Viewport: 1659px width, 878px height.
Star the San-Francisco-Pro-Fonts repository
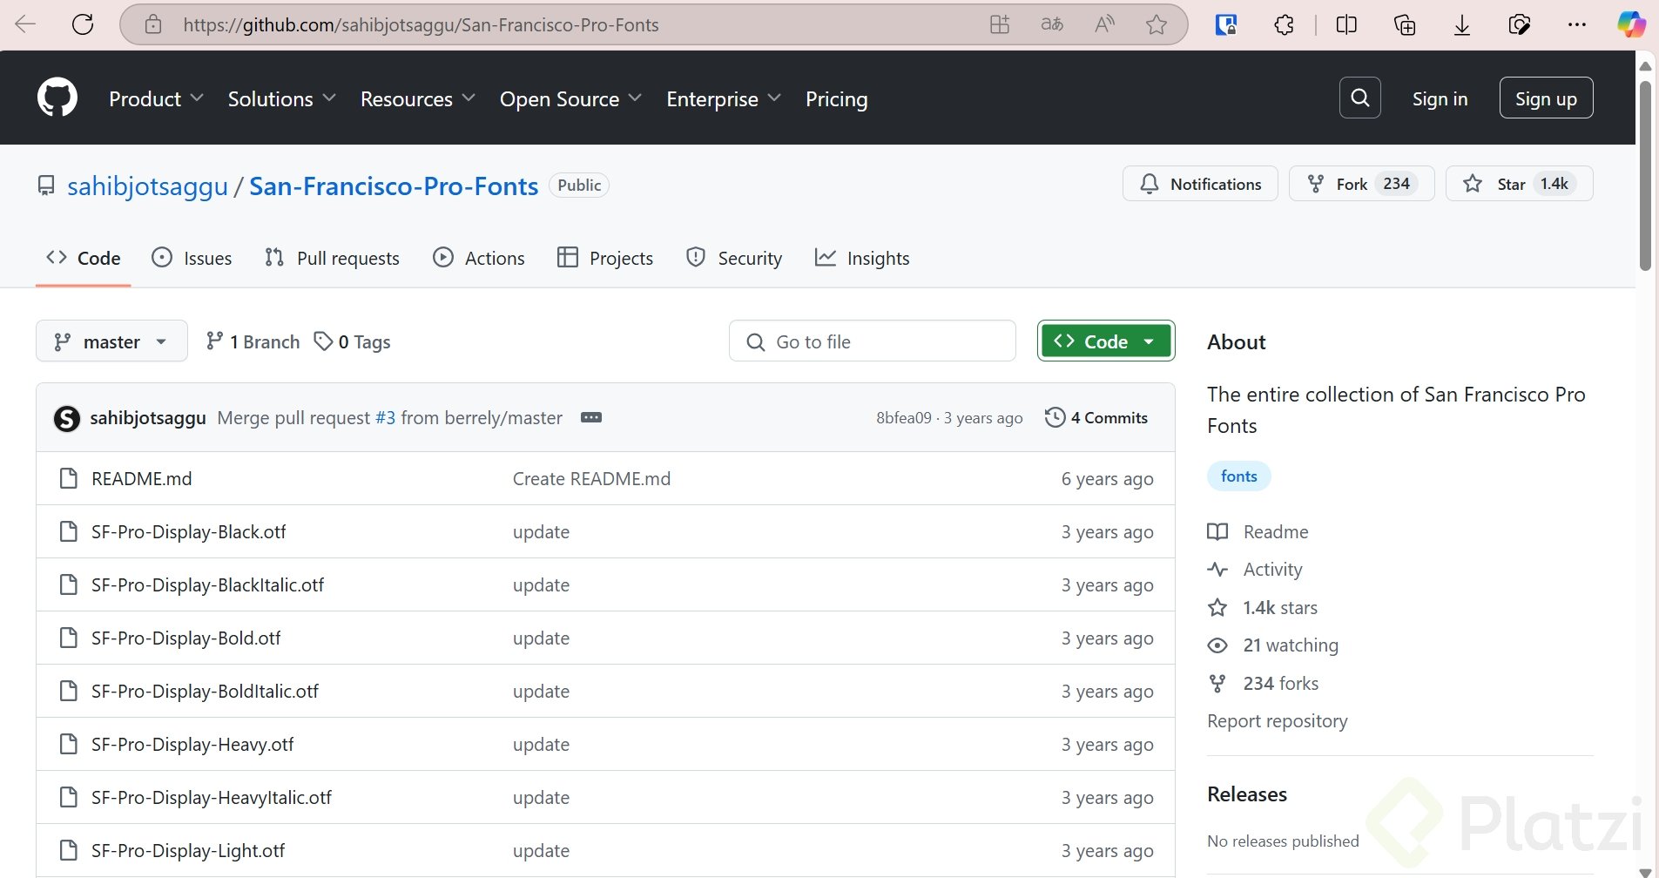[x=1519, y=184]
